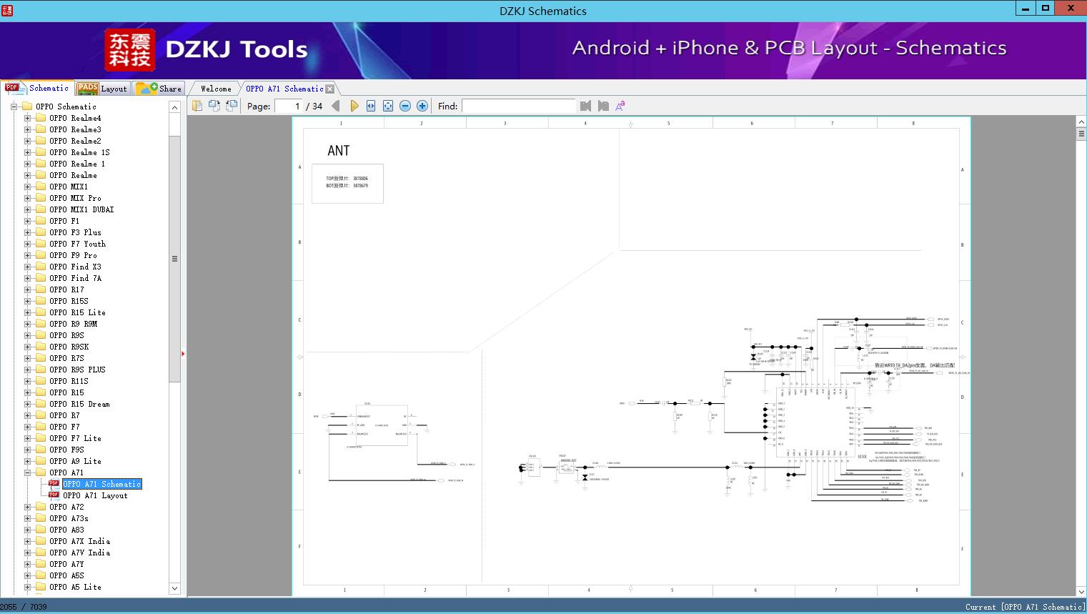Expand the OPPO Realme4 folder
This screenshot has height=614, width=1087.
(x=28, y=118)
